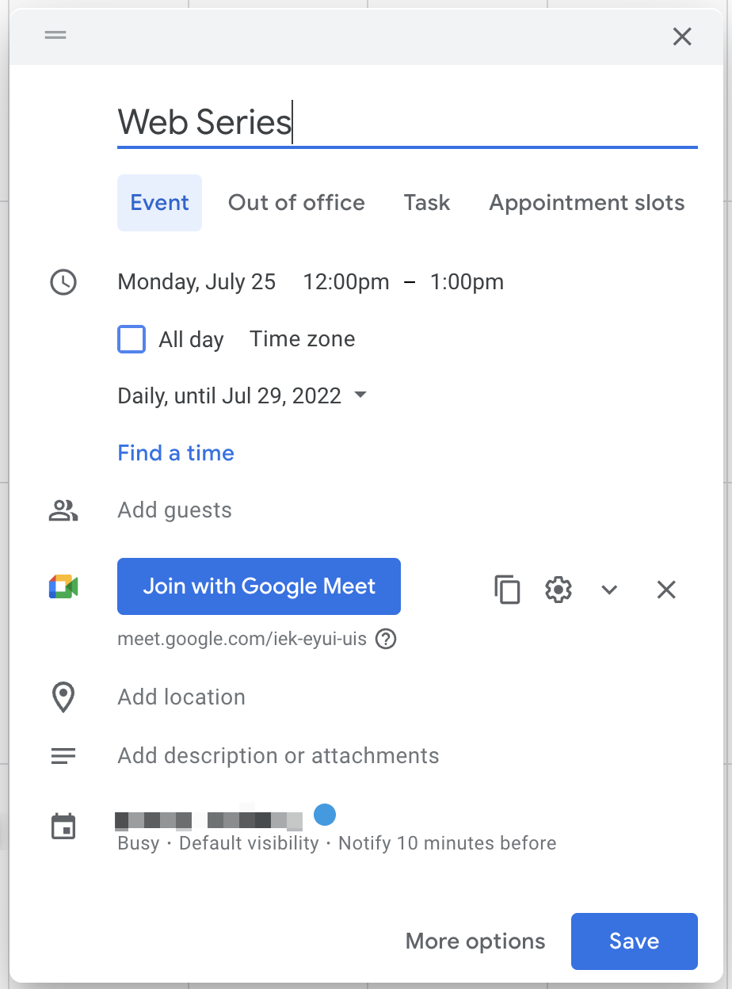This screenshot has height=989, width=732.
Task: Click the blue calendar color dot
Action: coord(325,814)
